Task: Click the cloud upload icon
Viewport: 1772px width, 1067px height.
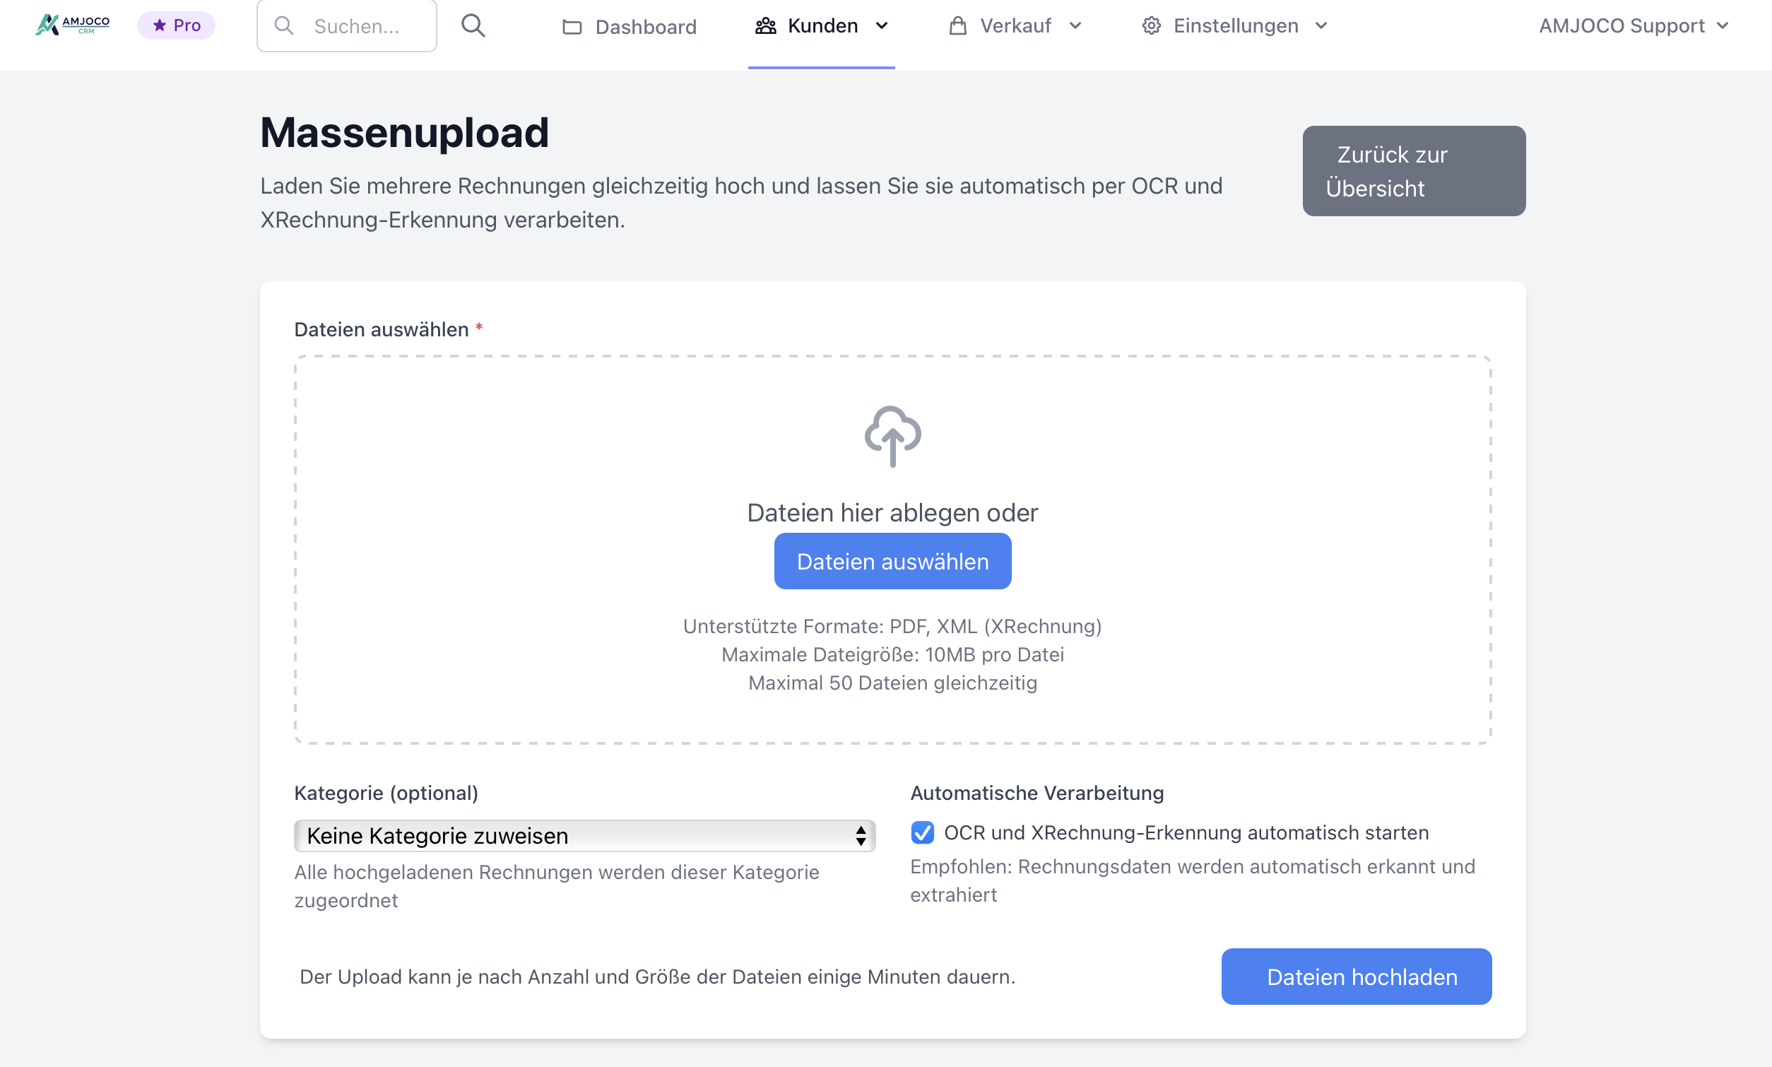Action: pyautogui.click(x=893, y=436)
